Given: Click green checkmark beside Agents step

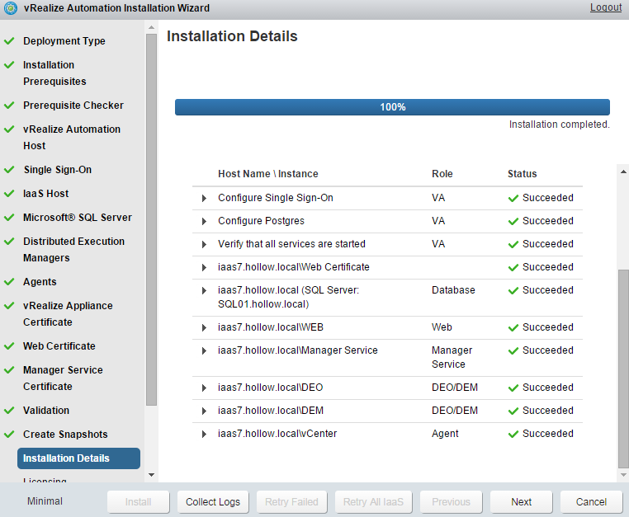Looking at the screenshot, I should pyautogui.click(x=9, y=282).
